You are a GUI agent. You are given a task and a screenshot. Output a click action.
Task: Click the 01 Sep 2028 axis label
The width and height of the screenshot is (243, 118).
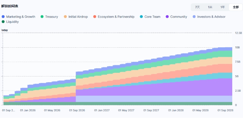coord(225,110)
